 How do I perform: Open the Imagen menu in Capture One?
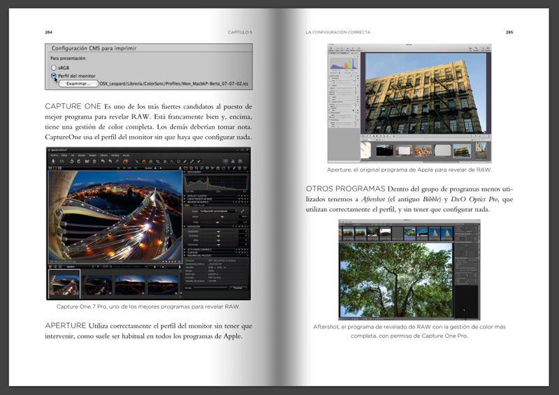tap(92, 156)
